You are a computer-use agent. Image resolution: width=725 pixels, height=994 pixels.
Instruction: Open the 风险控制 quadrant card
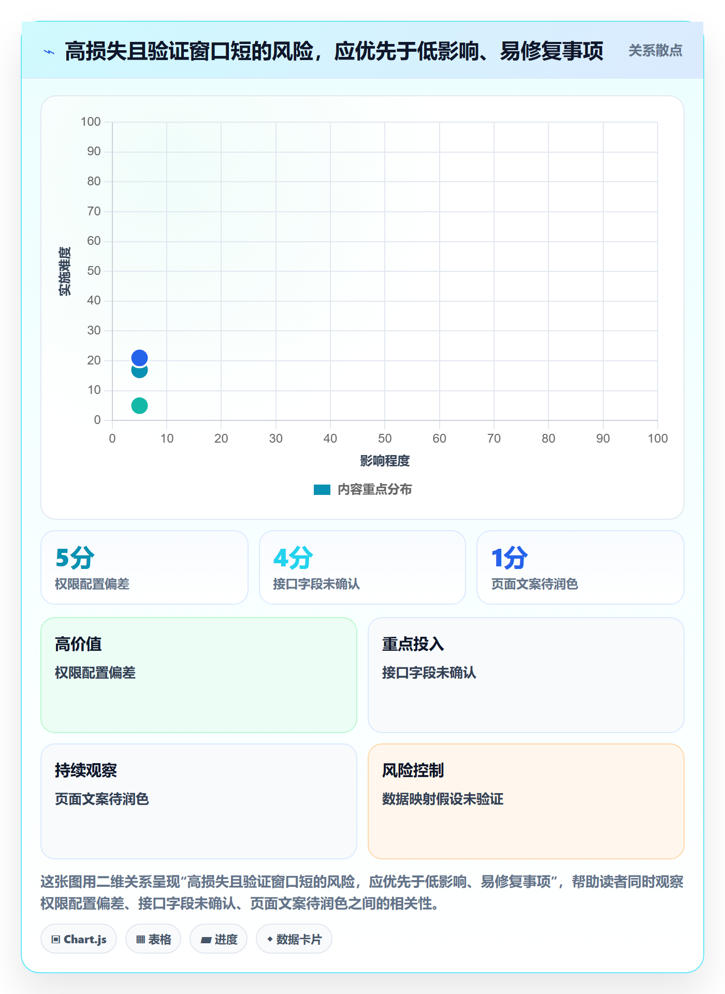coord(526,801)
